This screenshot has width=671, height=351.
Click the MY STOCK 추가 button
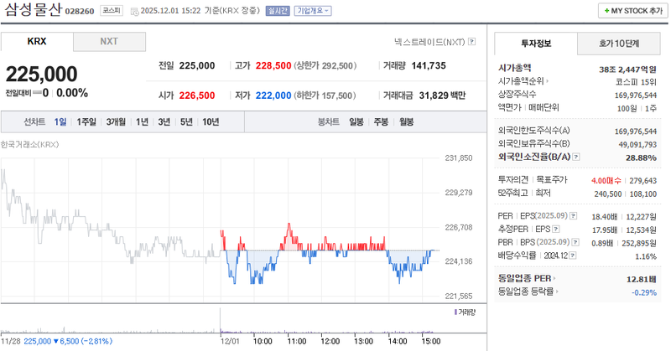point(633,11)
